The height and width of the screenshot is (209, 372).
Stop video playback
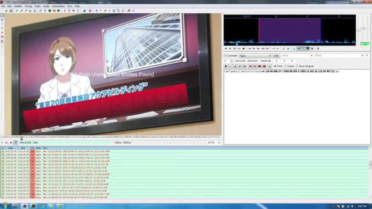pos(11,143)
